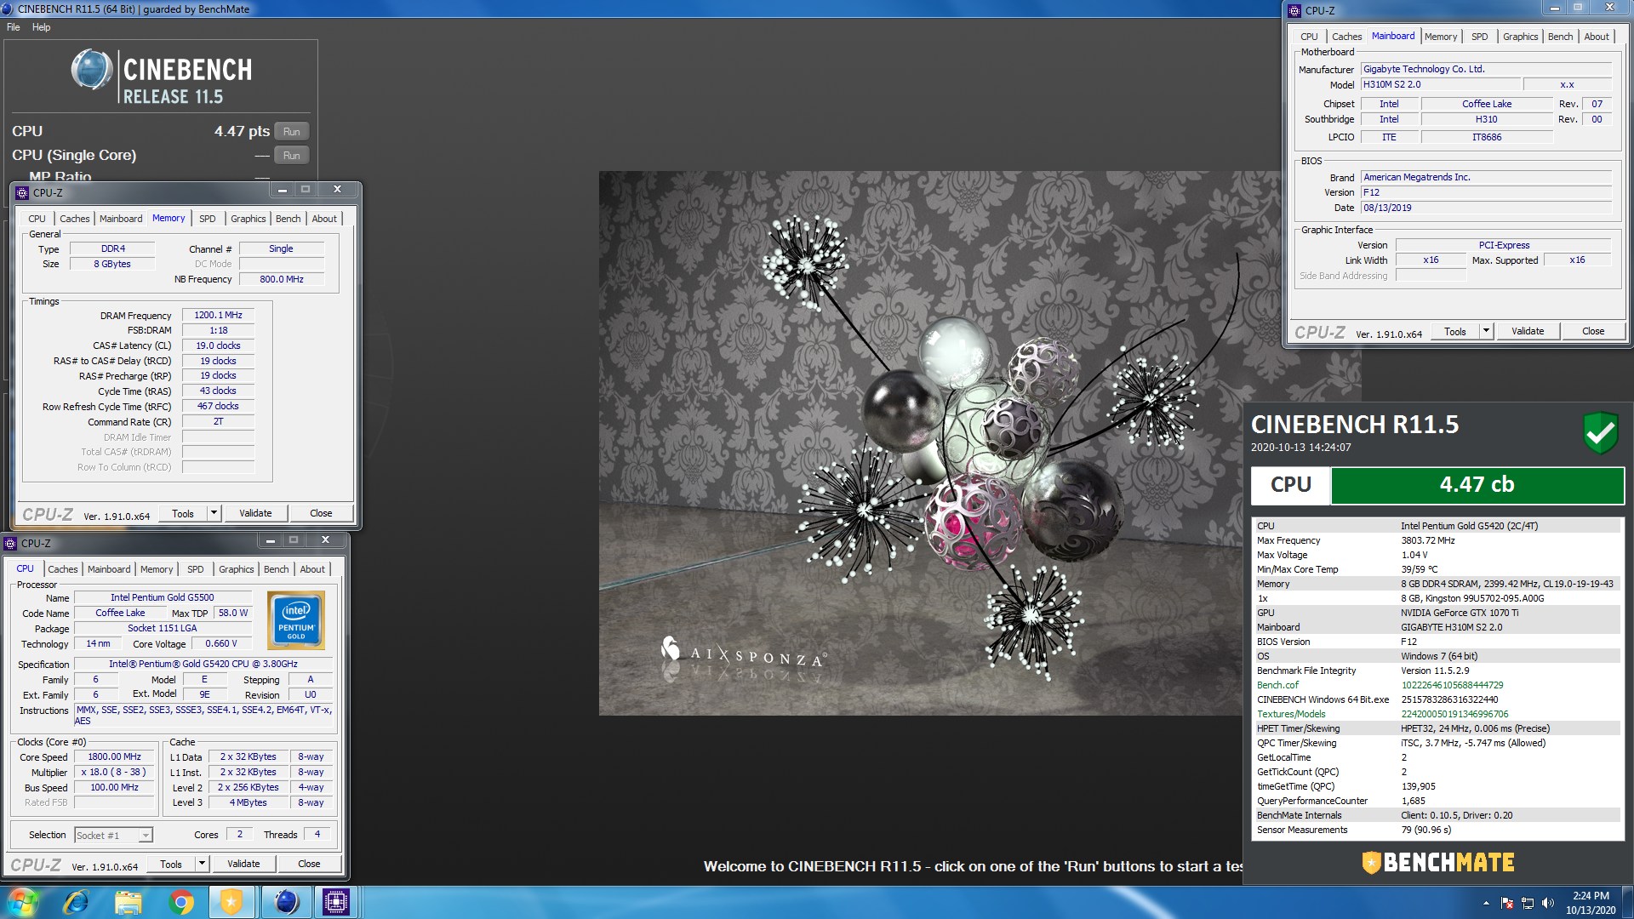Click the Gigabyte Technology manufacturer field
1634x919 pixels.
[1486, 70]
